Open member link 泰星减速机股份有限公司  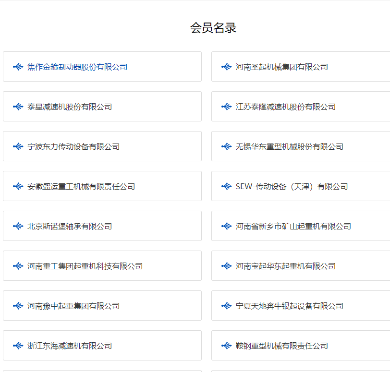tap(70, 107)
